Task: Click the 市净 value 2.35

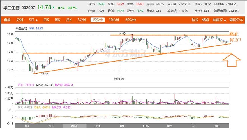Action: click(x=206, y=11)
